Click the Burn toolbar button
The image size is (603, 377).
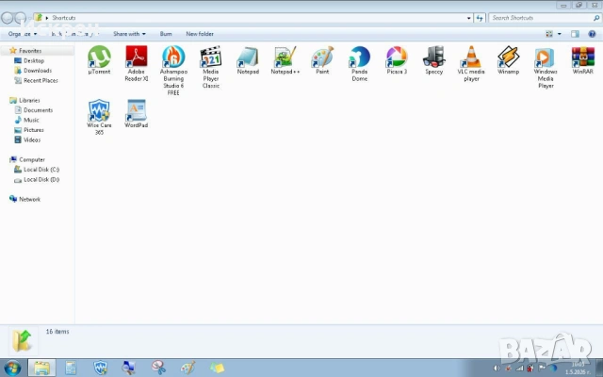pyautogui.click(x=166, y=34)
